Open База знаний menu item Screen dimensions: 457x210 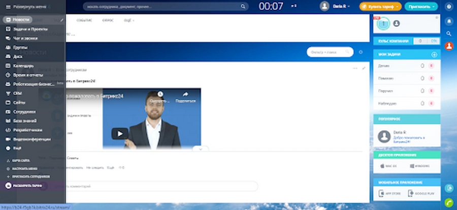point(25,121)
